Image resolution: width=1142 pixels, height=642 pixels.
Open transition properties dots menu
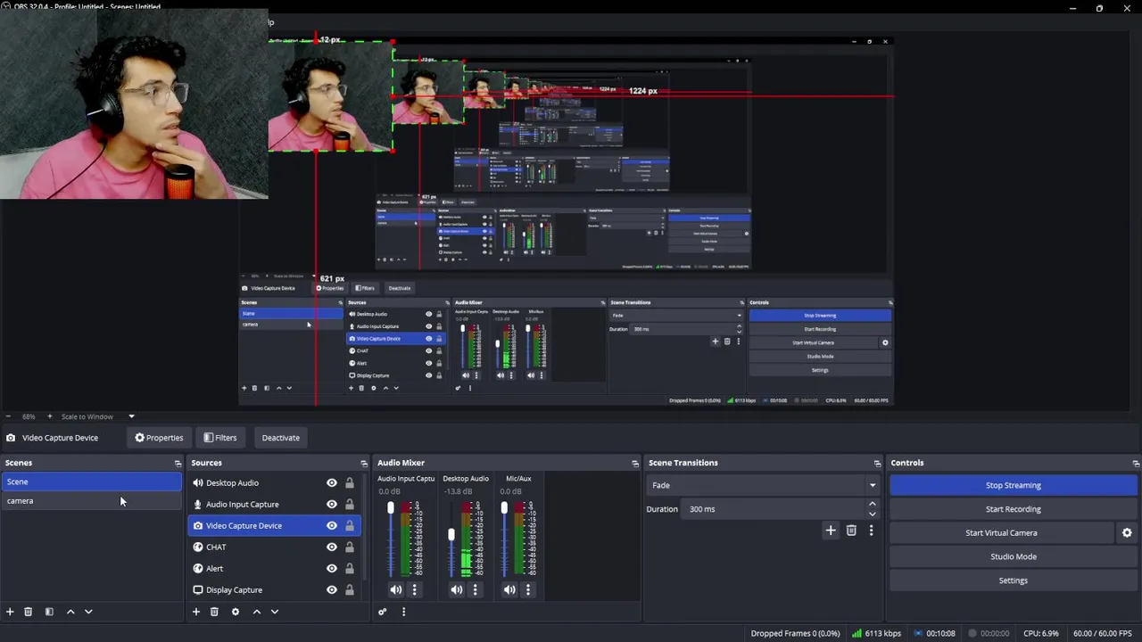pyautogui.click(x=871, y=531)
